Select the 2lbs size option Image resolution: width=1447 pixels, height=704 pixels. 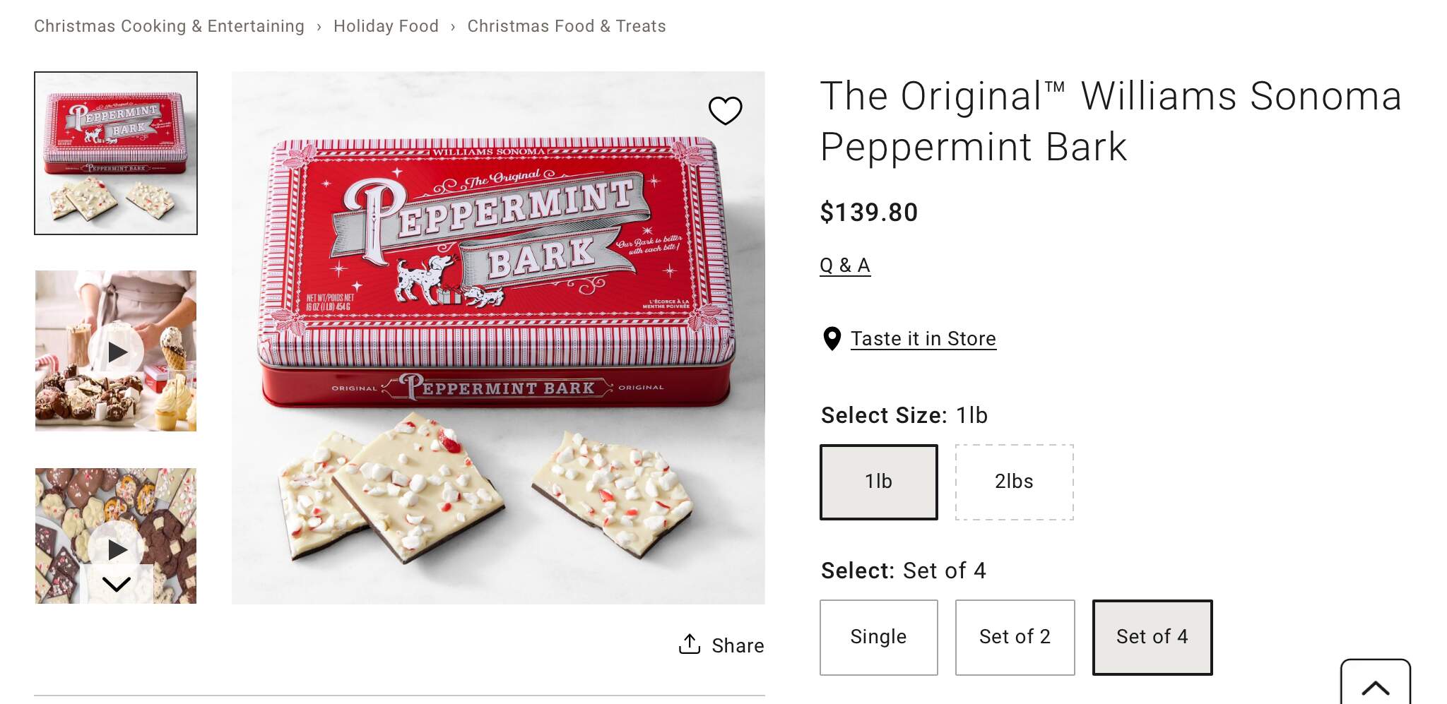coord(1014,482)
